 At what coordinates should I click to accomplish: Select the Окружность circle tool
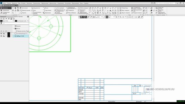[36, 8]
